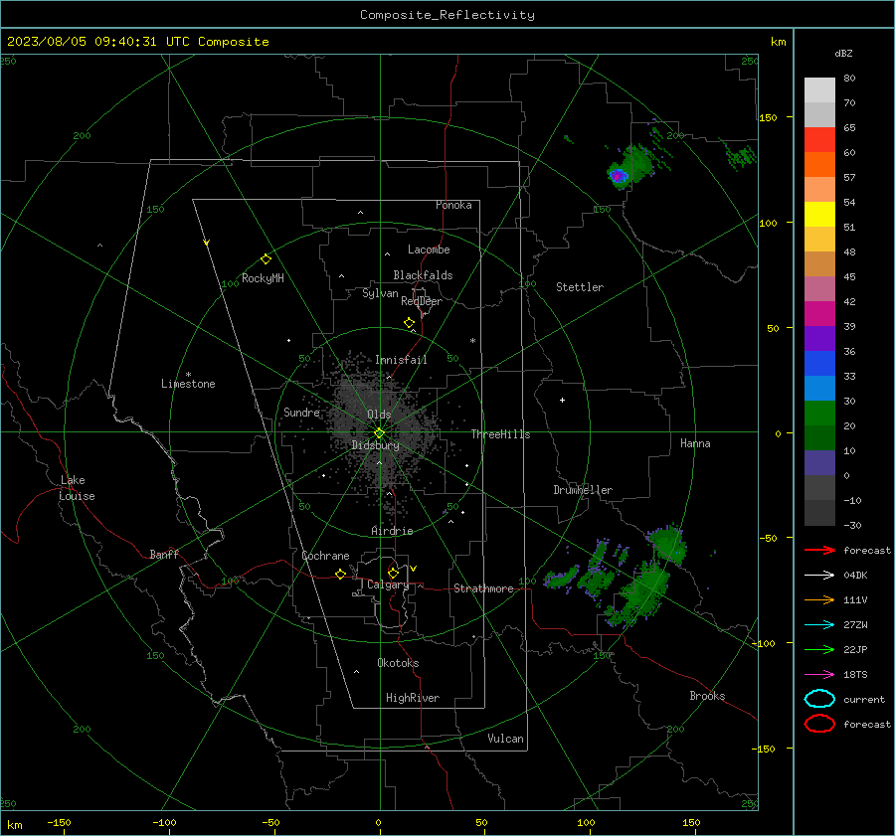Click the purple swatch between 39 and 36
This screenshot has height=836, width=895.
coord(819,338)
